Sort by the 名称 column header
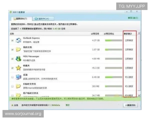Image resolution: width=150 pixels, height=120 pixels. (x=12, y=34)
